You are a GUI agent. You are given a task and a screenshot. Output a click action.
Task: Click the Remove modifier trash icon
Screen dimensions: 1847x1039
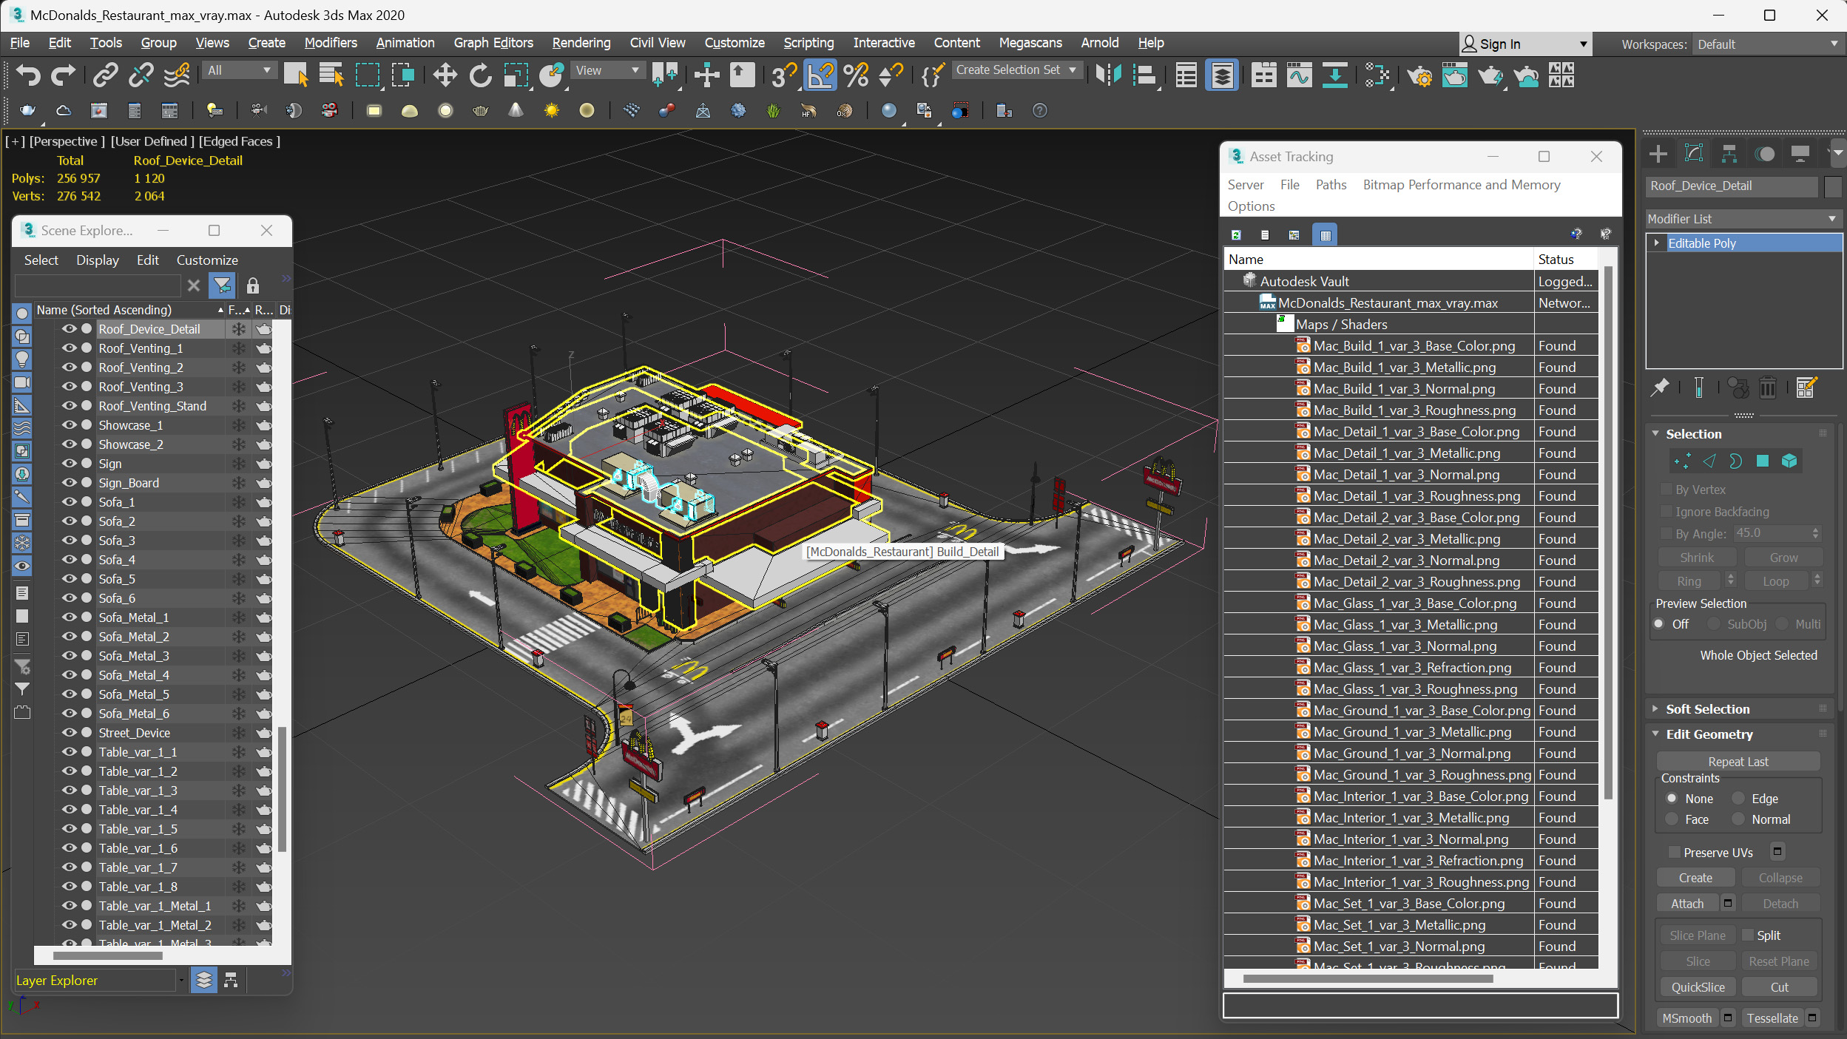point(1767,387)
